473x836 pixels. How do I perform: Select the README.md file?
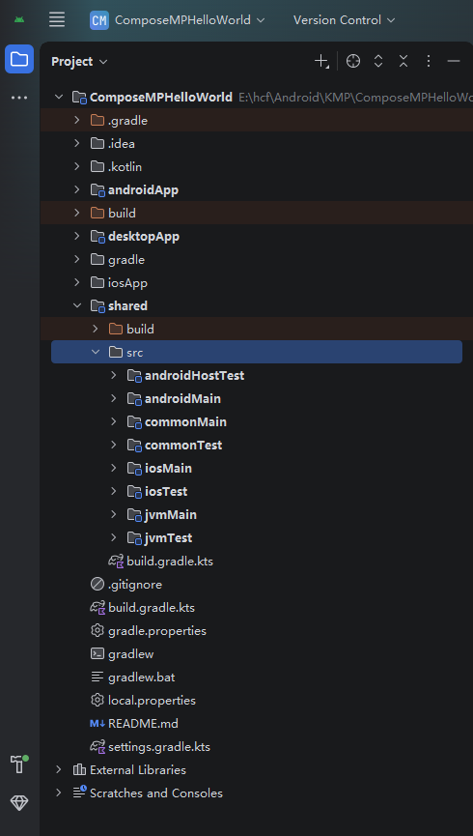tap(143, 724)
